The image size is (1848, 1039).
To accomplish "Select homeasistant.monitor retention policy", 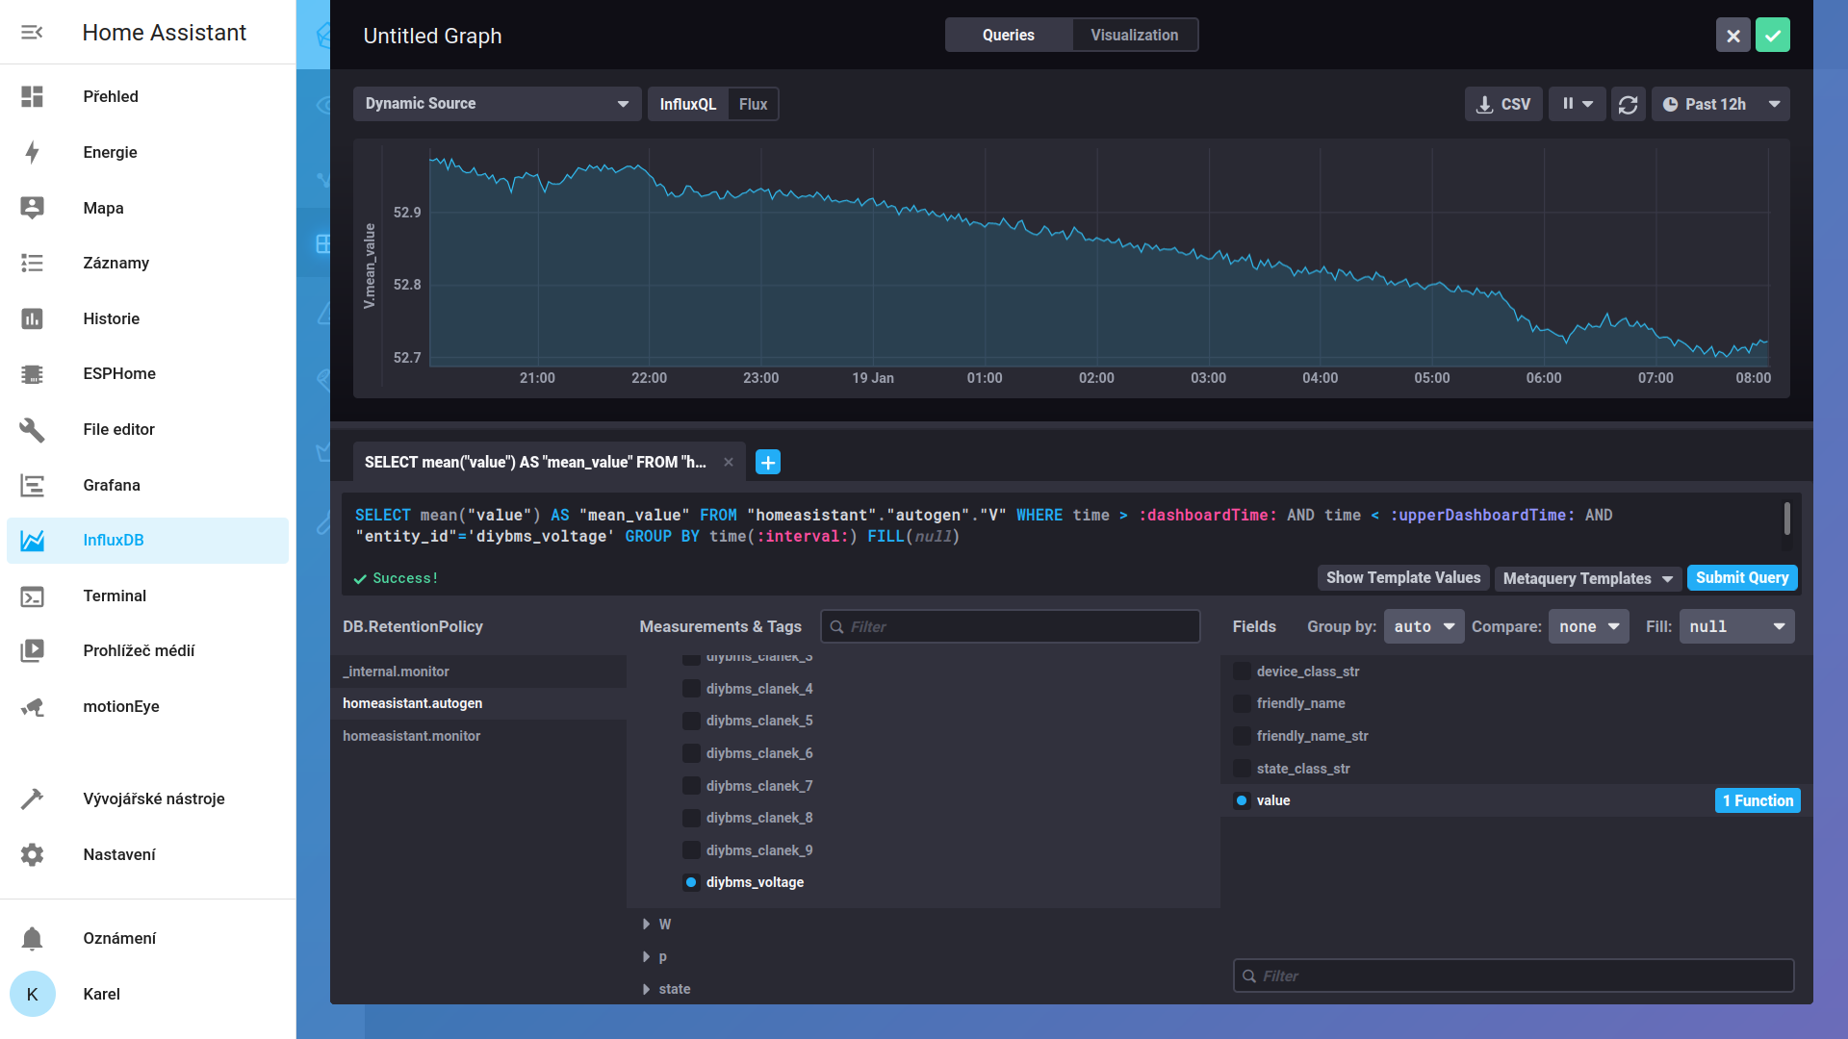I will [x=478, y=736].
